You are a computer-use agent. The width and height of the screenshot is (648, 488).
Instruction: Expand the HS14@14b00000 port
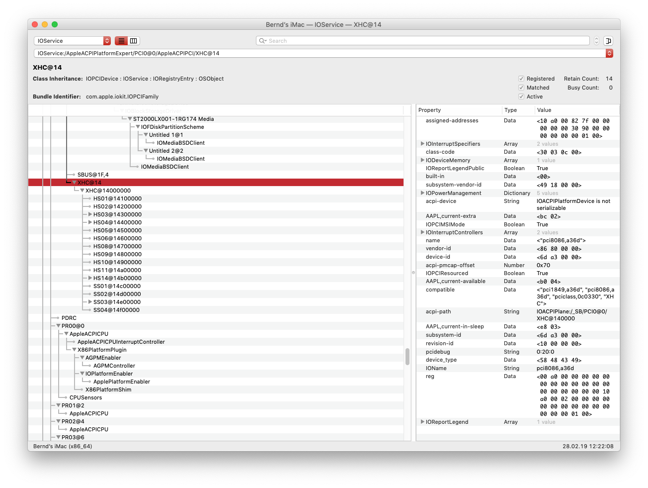90,278
